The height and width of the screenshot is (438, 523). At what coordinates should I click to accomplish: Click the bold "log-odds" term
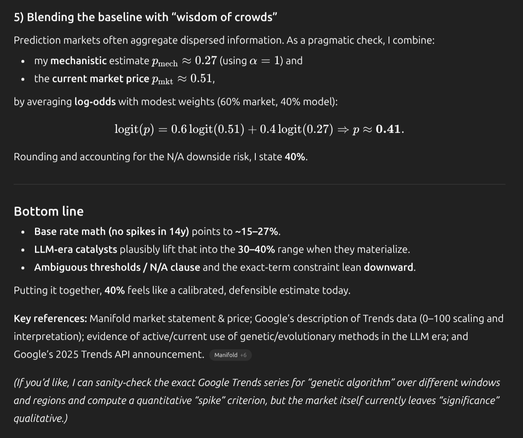pyautogui.click(x=95, y=102)
